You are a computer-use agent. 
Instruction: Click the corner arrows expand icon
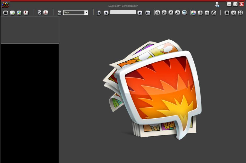[x=241, y=13]
